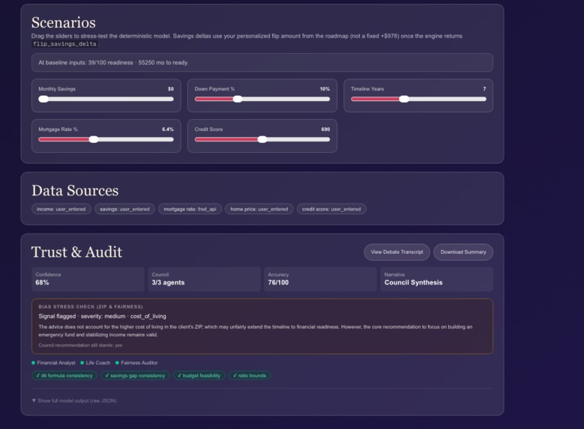Image resolution: width=584 pixels, height=429 pixels.
Task: Click the dti formula consistency check badge
Action: coord(64,376)
